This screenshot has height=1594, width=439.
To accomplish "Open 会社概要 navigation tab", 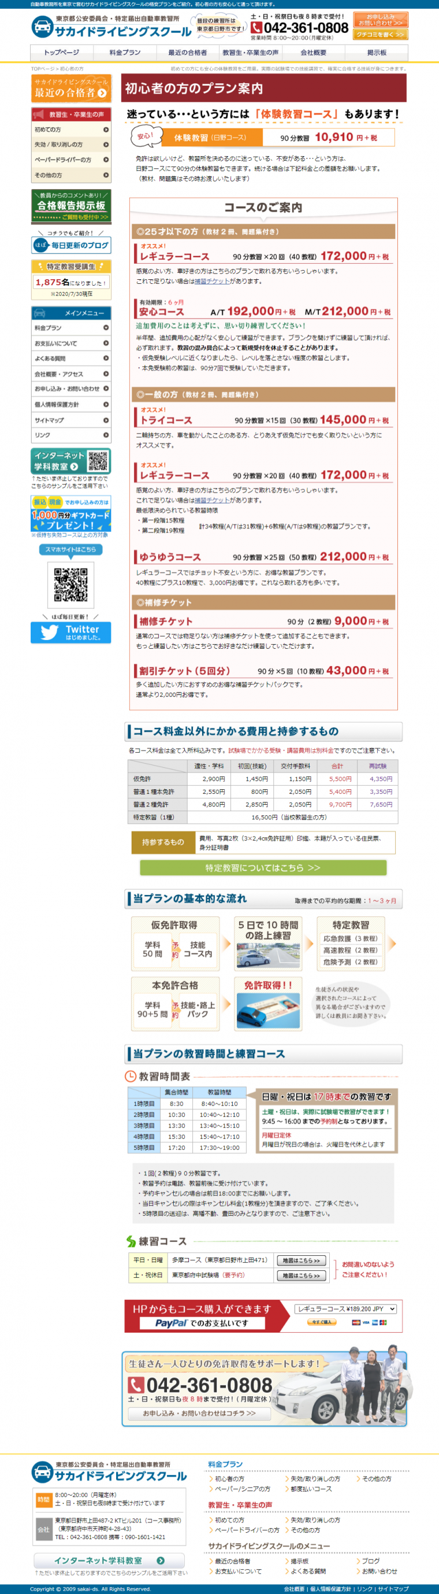I will pos(314,53).
